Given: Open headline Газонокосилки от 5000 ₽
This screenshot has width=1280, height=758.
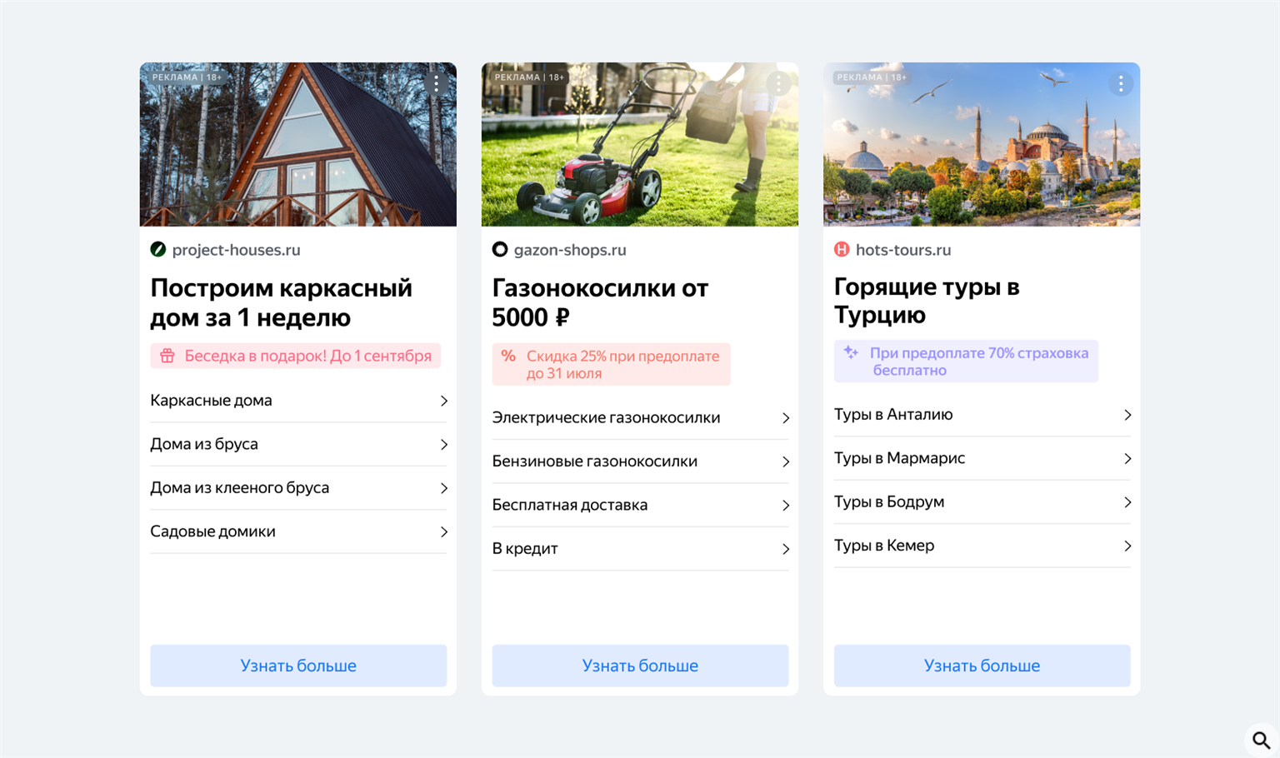Looking at the screenshot, I should [600, 302].
